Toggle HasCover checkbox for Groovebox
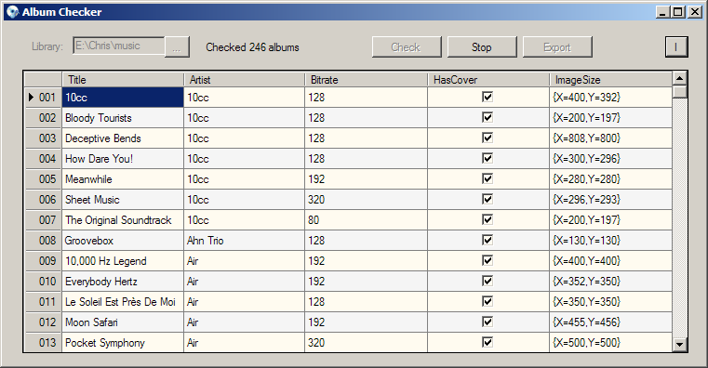Screen dimensions: 708x368 tap(488, 240)
